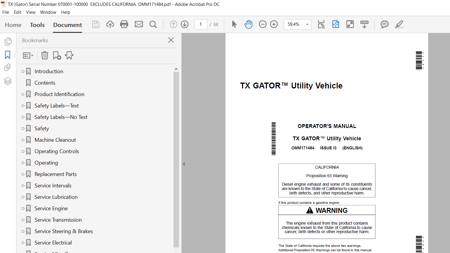Open Service Intervals bookmark

tap(53, 186)
